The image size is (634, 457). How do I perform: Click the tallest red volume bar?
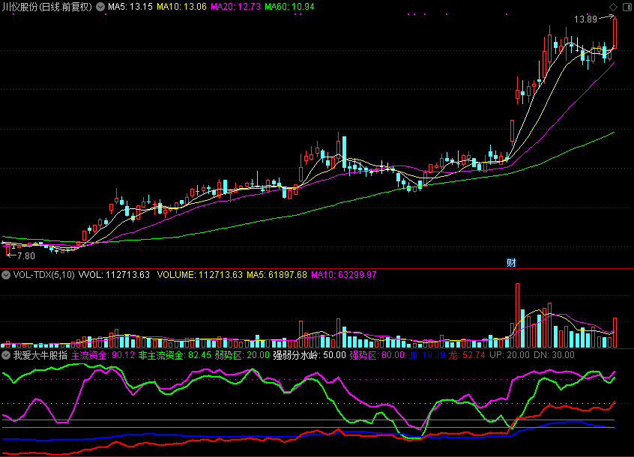(x=518, y=315)
